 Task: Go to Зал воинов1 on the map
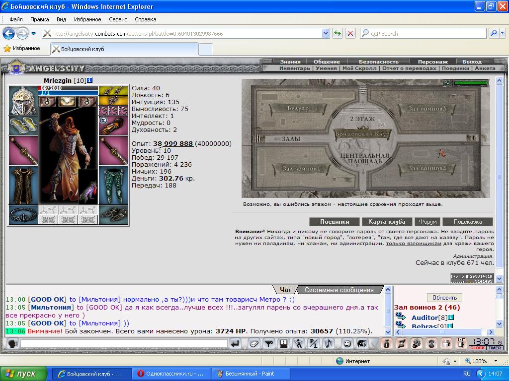click(301, 169)
